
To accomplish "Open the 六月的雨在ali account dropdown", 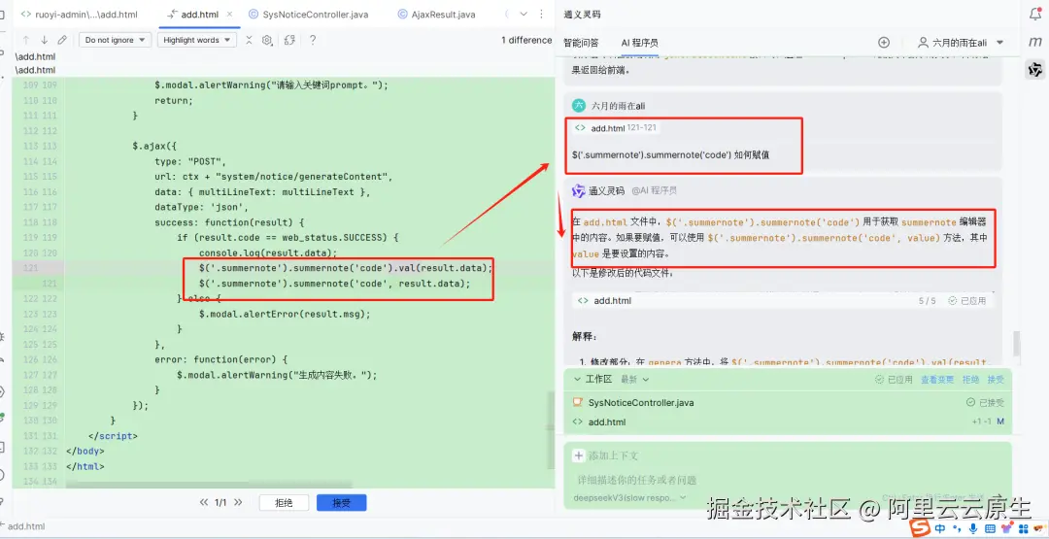I will point(962,42).
